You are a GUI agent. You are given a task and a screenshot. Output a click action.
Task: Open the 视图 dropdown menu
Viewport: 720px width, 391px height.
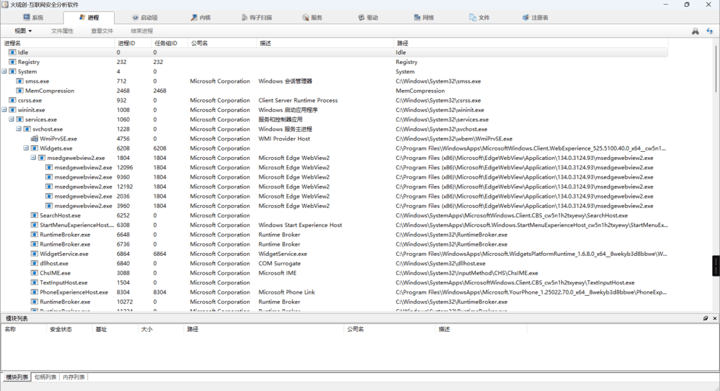point(23,31)
